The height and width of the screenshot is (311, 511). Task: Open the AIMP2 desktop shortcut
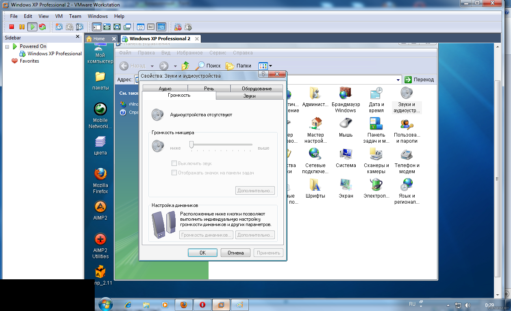(x=100, y=211)
